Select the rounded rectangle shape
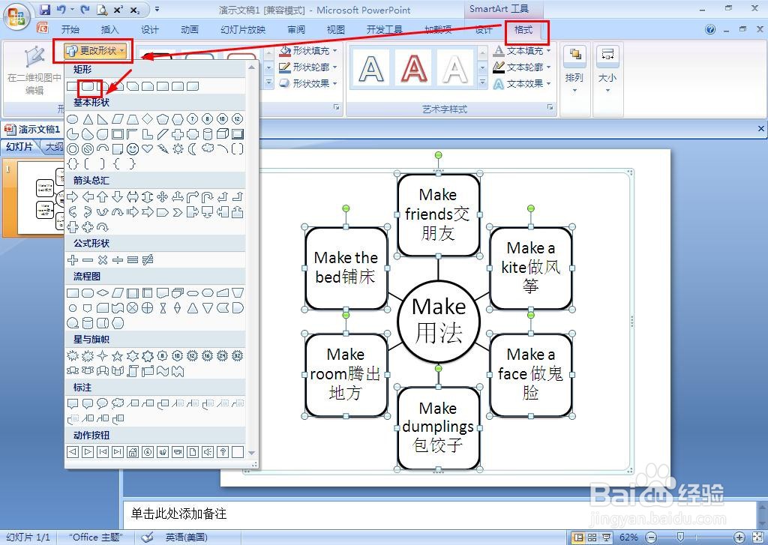 tap(88, 86)
